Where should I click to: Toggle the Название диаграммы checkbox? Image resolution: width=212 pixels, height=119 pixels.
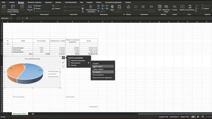(x=69, y=60)
